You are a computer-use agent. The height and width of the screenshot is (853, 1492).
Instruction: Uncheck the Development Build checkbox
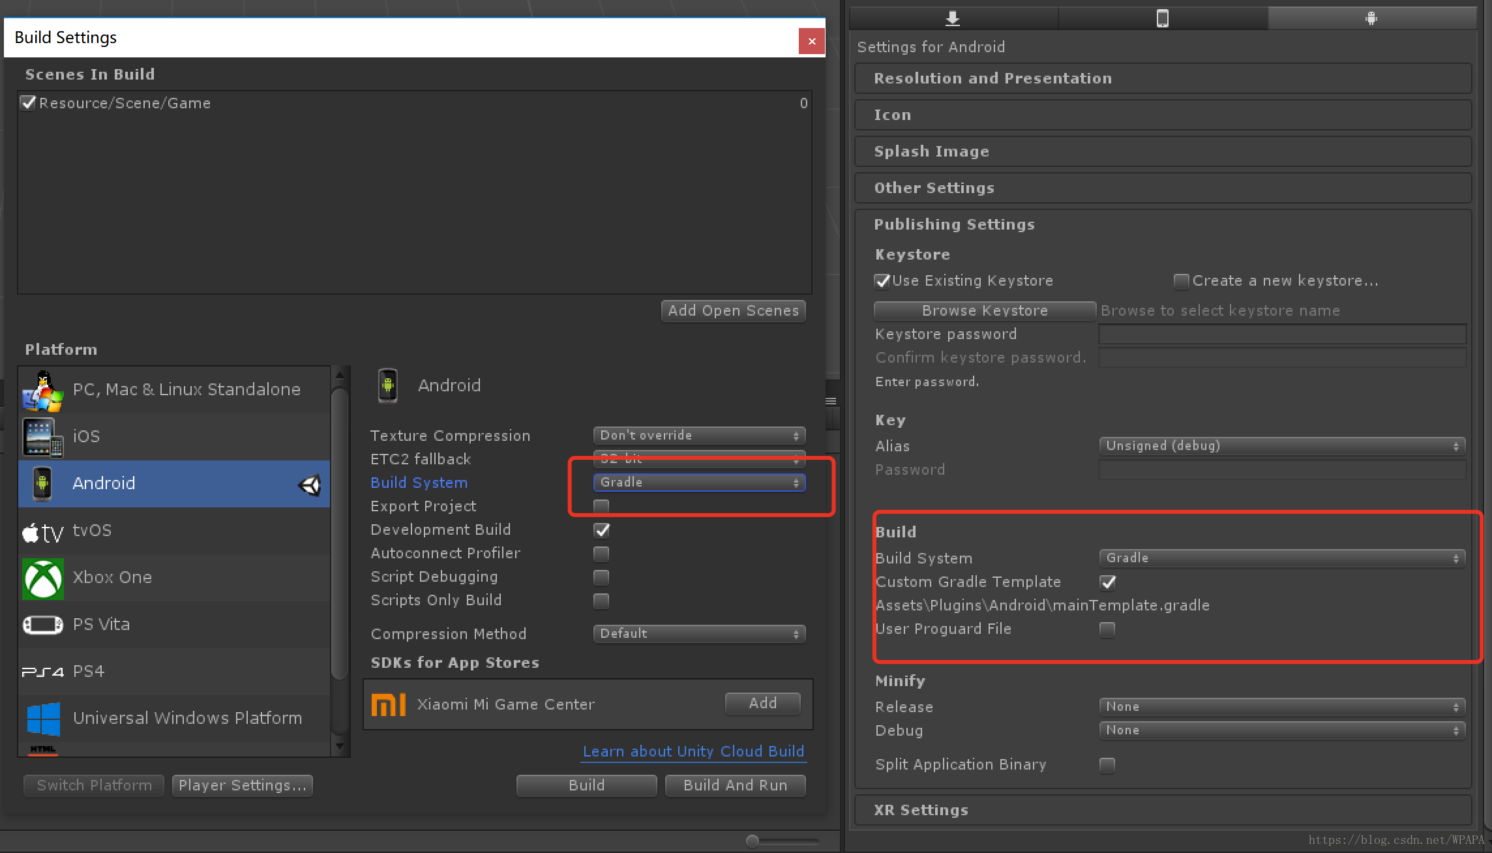click(601, 530)
